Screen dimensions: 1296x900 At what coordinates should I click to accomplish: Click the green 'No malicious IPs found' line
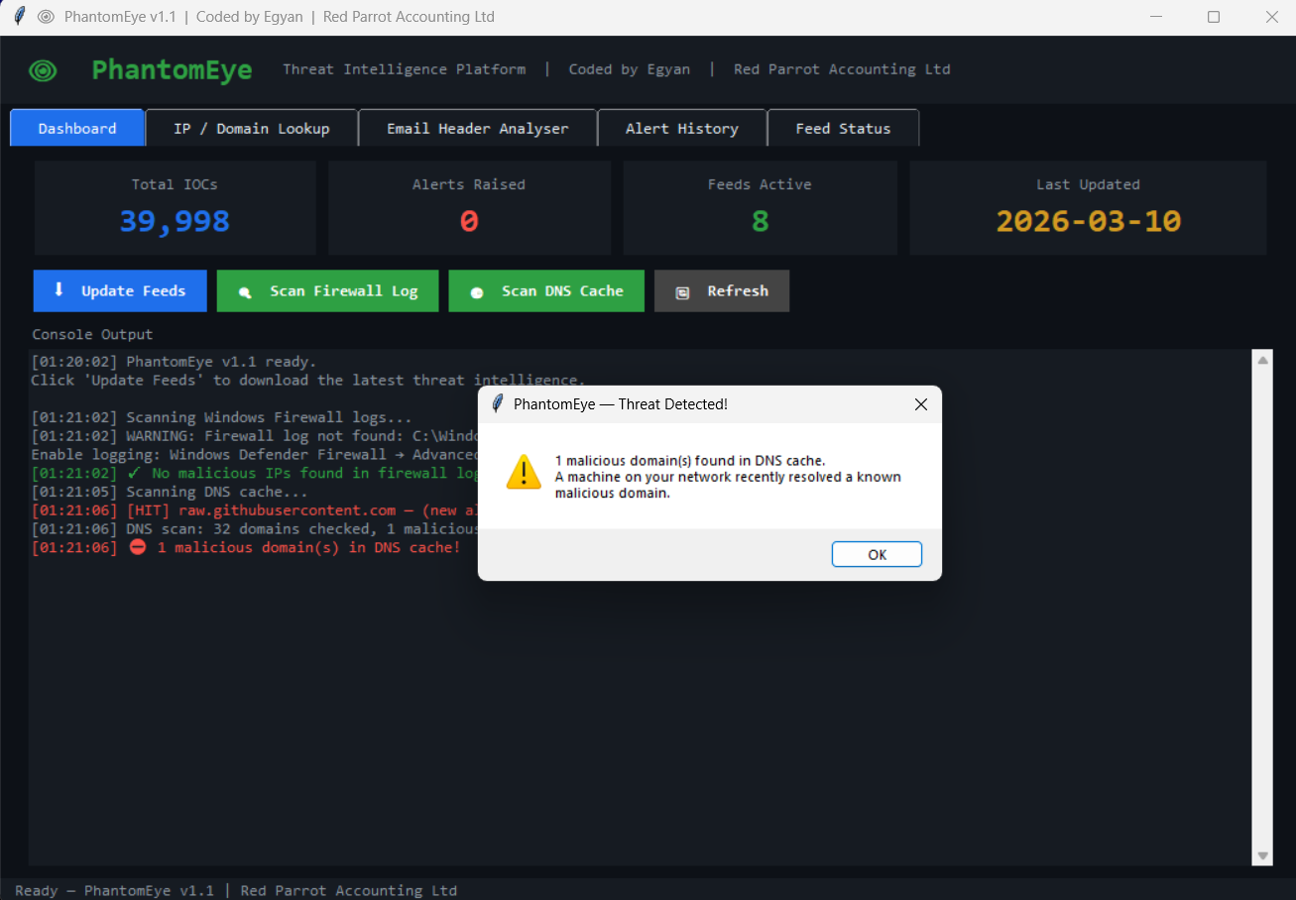pos(255,474)
